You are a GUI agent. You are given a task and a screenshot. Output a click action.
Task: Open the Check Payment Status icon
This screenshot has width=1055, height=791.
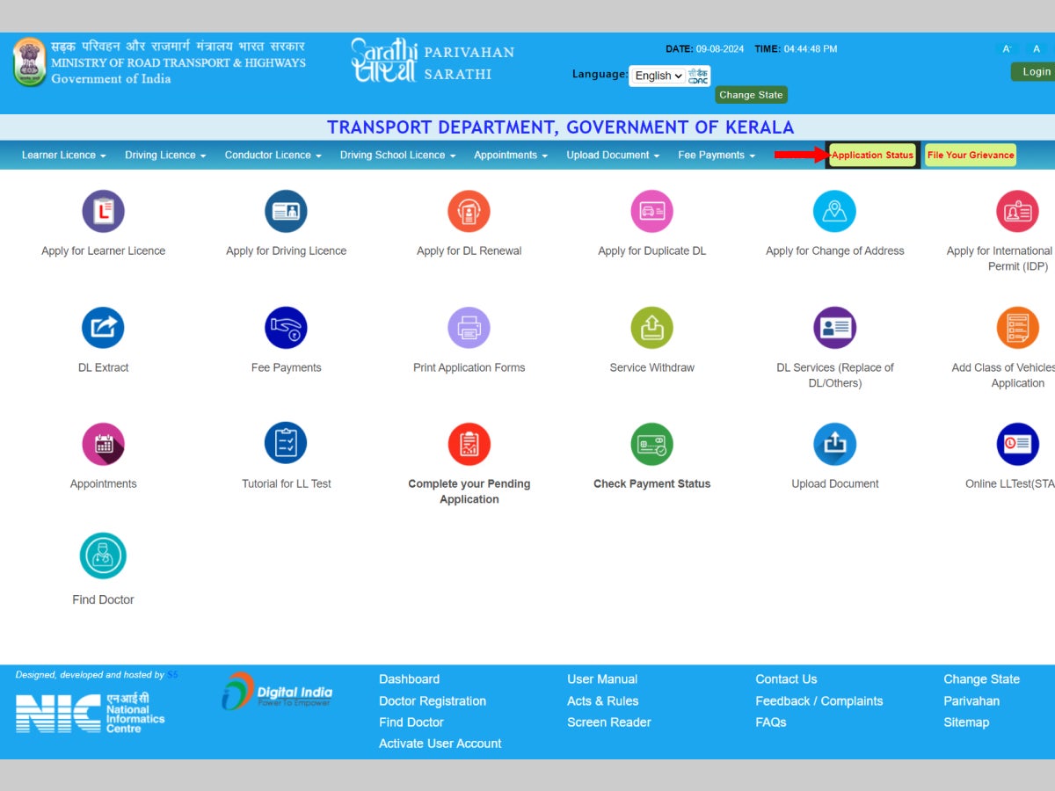click(651, 444)
